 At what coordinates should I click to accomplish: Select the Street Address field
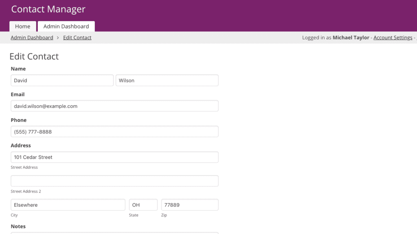point(114,157)
